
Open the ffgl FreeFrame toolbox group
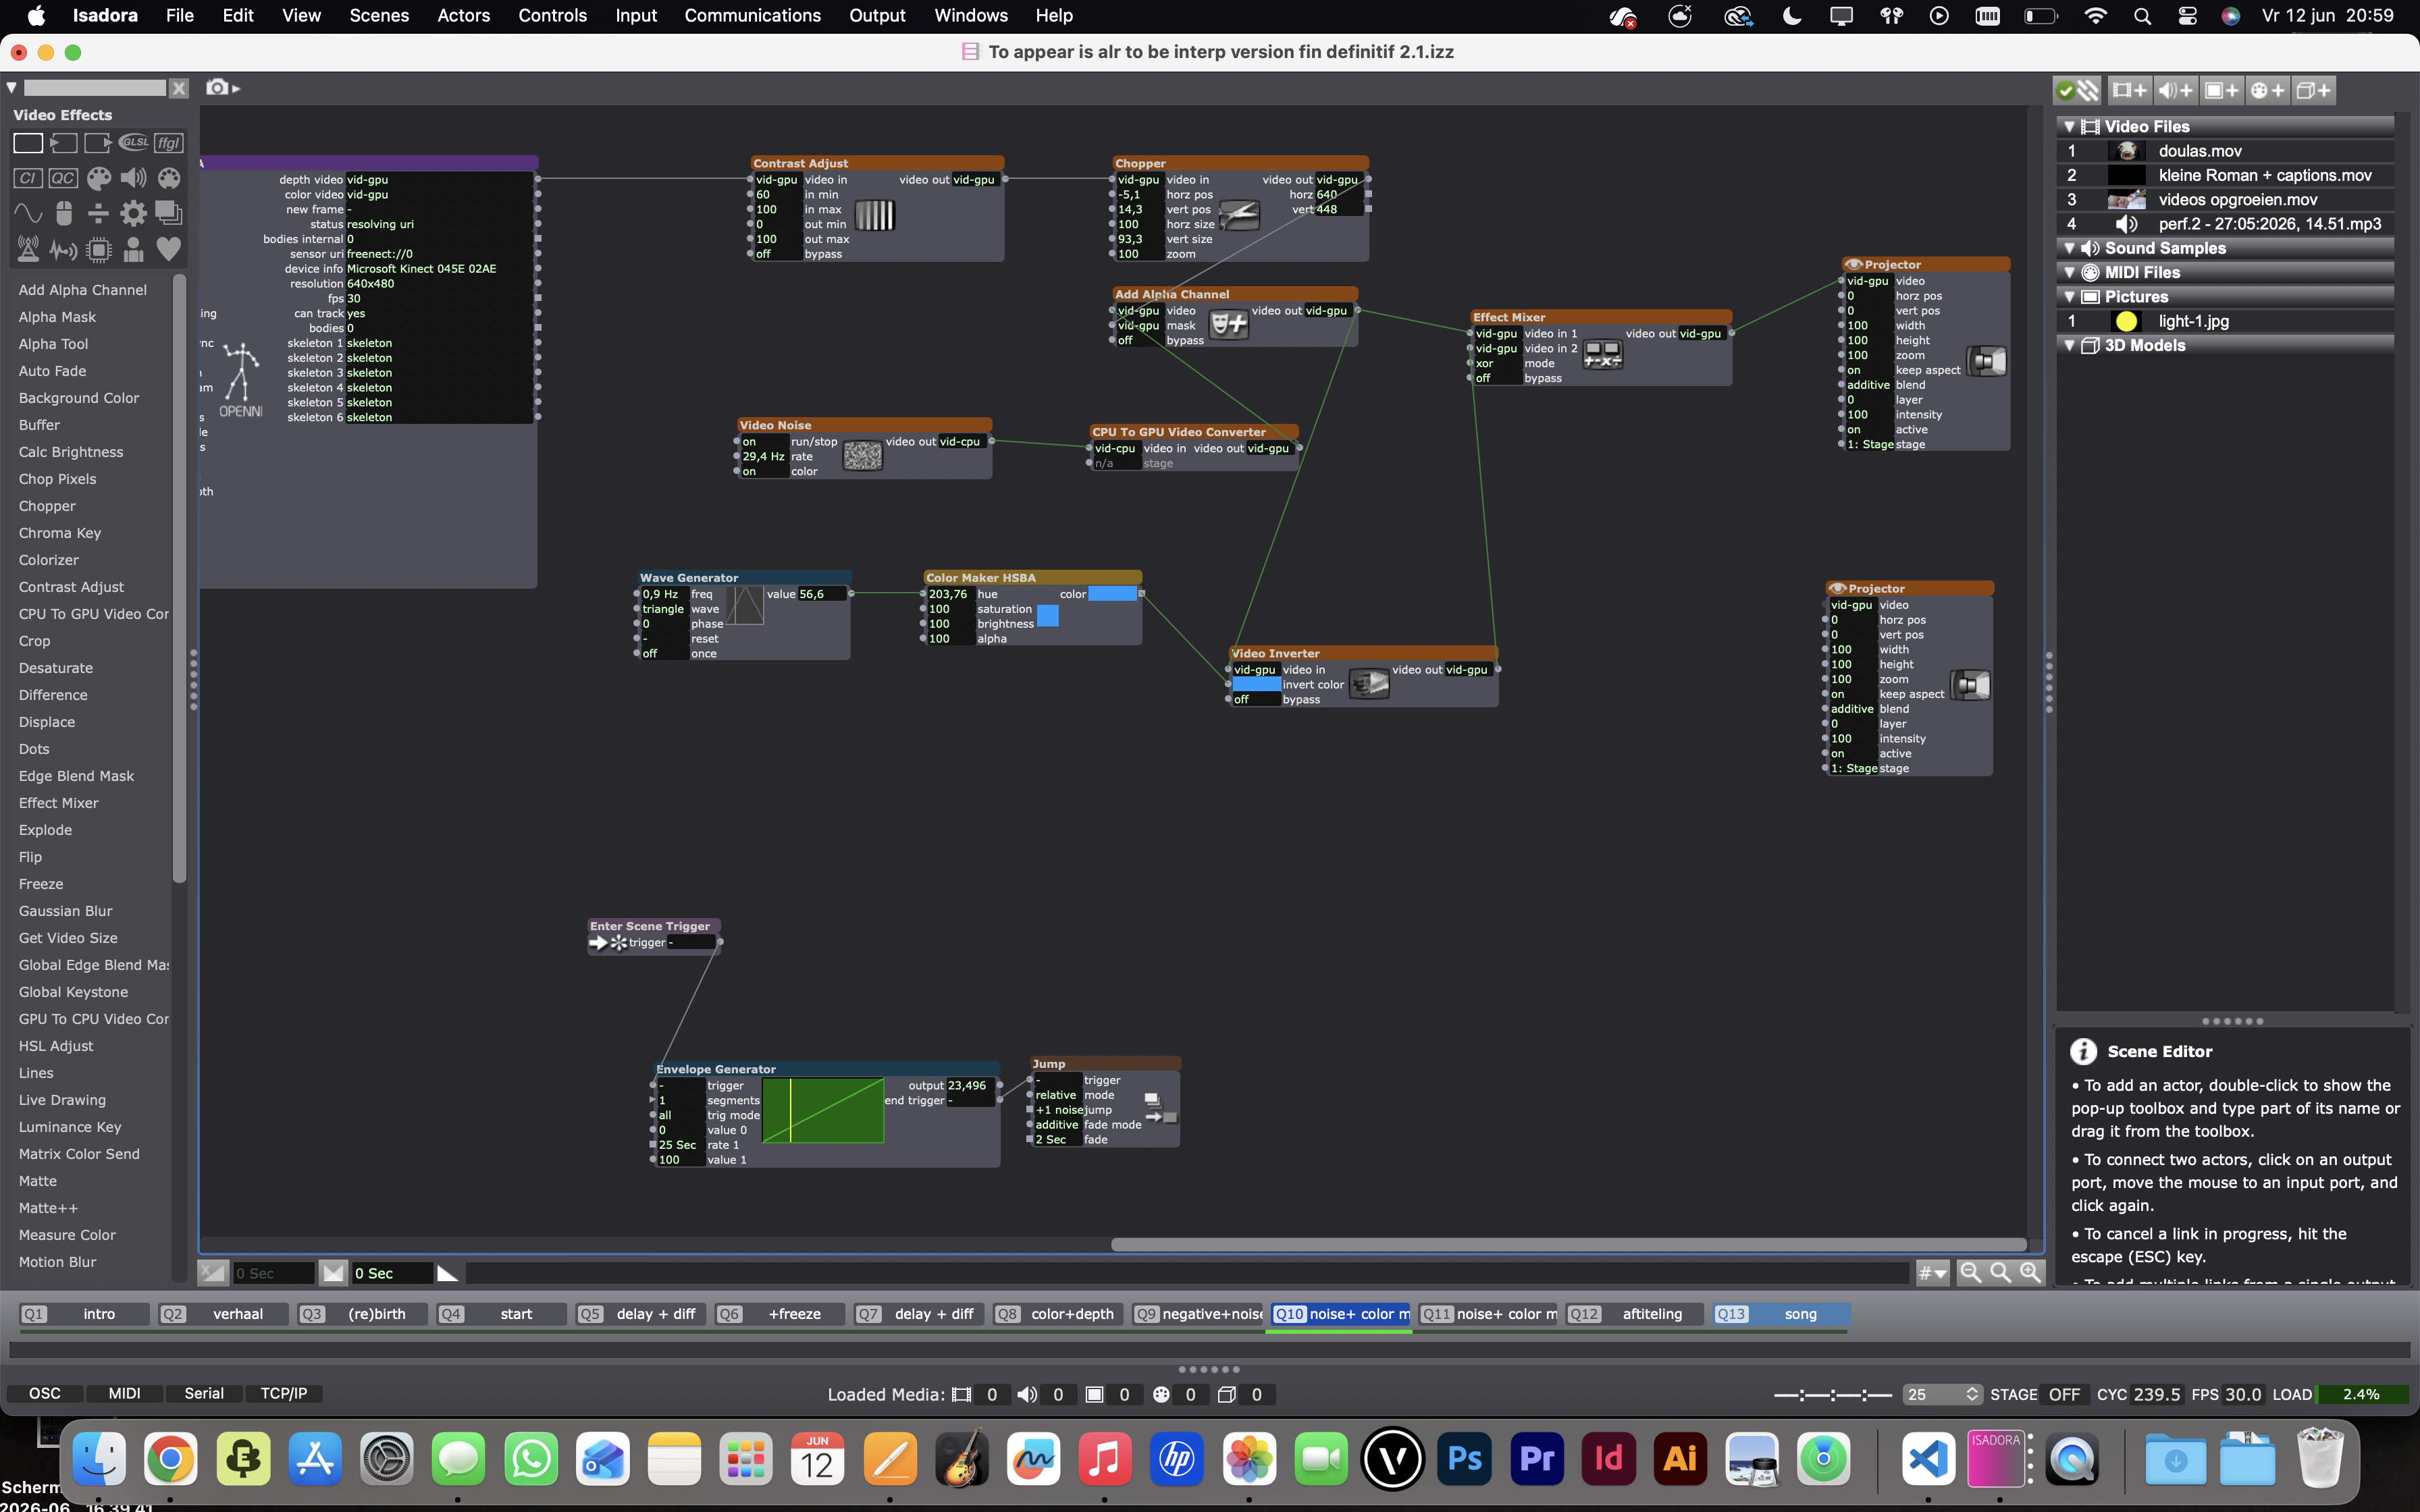(x=168, y=143)
